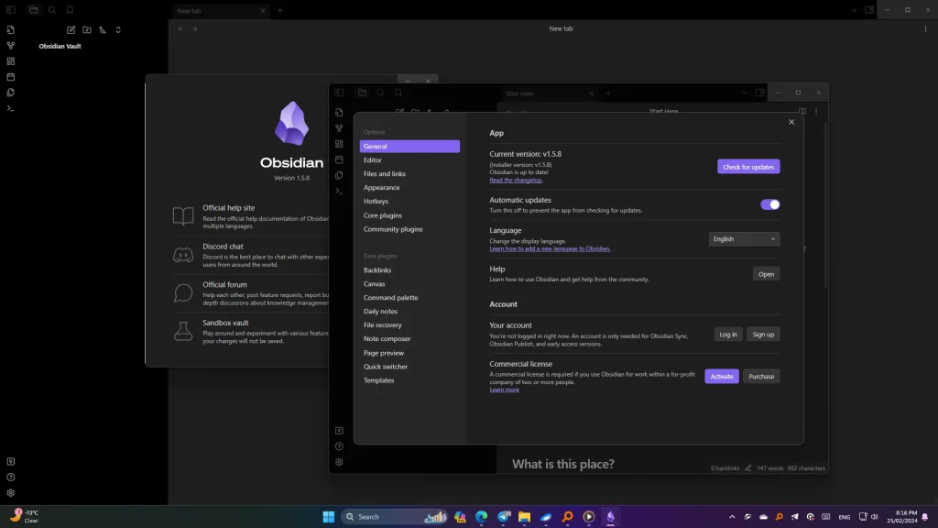Open Help with the Open button
938x528 pixels.
[x=767, y=274]
